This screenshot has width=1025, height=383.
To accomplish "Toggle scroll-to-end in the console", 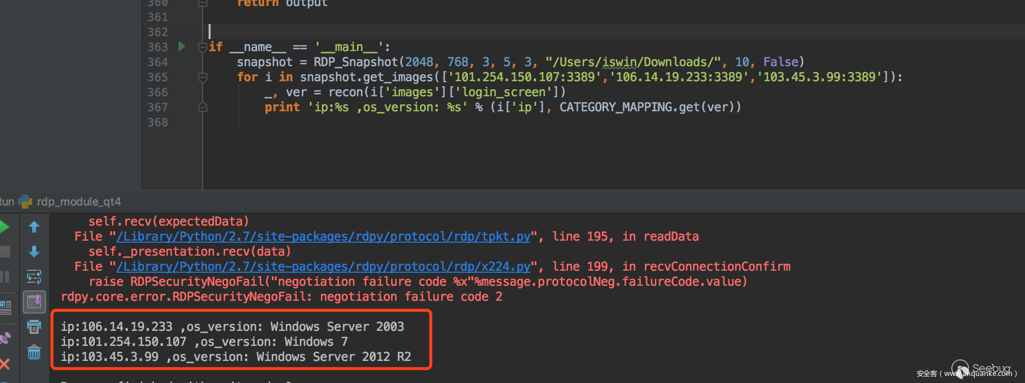I will point(34,302).
